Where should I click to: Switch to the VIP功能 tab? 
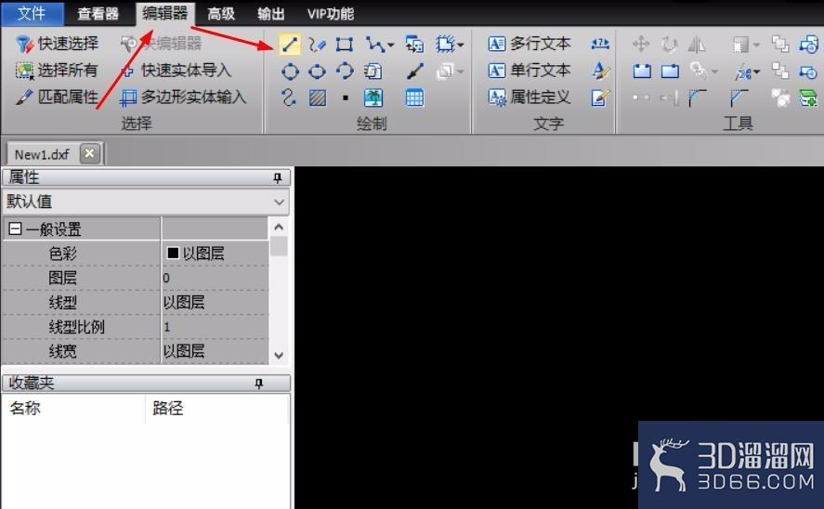pyautogui.click(x=331, y=14)
